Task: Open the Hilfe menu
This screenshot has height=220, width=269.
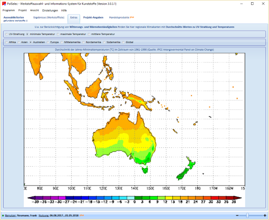Action: 64,10
